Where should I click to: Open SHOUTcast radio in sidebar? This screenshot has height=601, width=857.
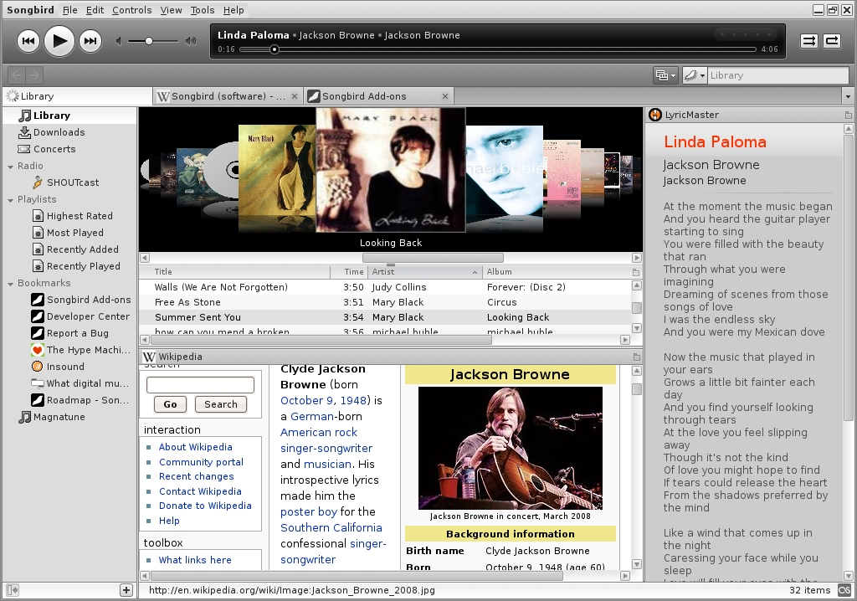[72, 182]
